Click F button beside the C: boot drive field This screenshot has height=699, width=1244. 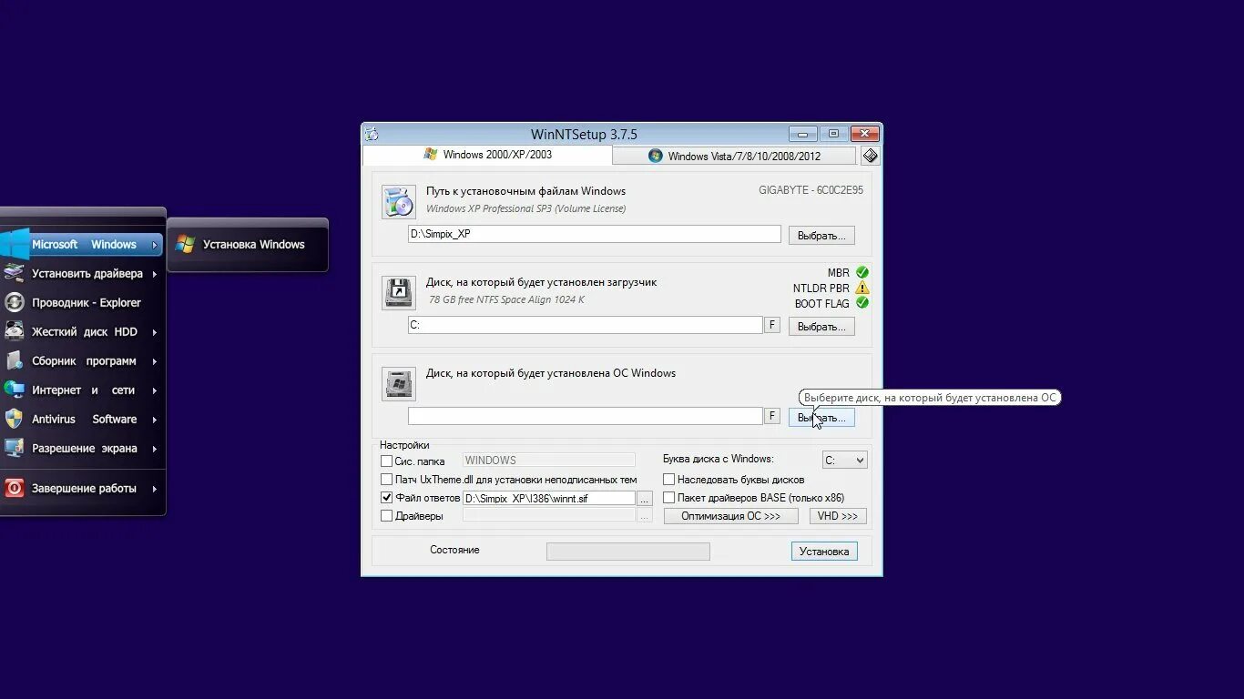772,325
